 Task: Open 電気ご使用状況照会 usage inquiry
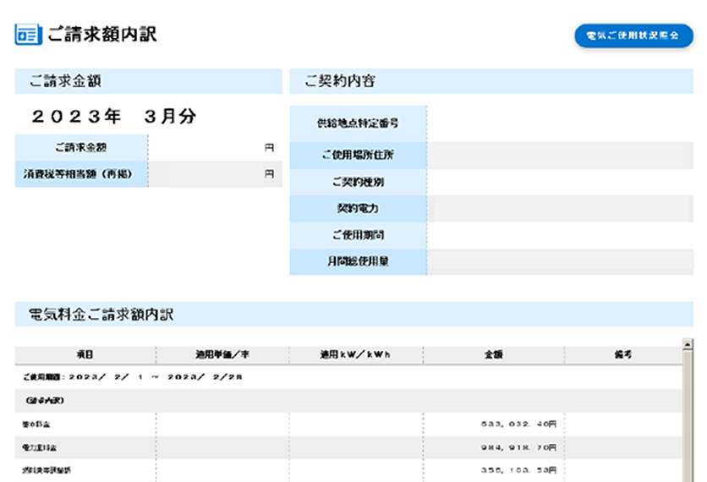point(633,36)
